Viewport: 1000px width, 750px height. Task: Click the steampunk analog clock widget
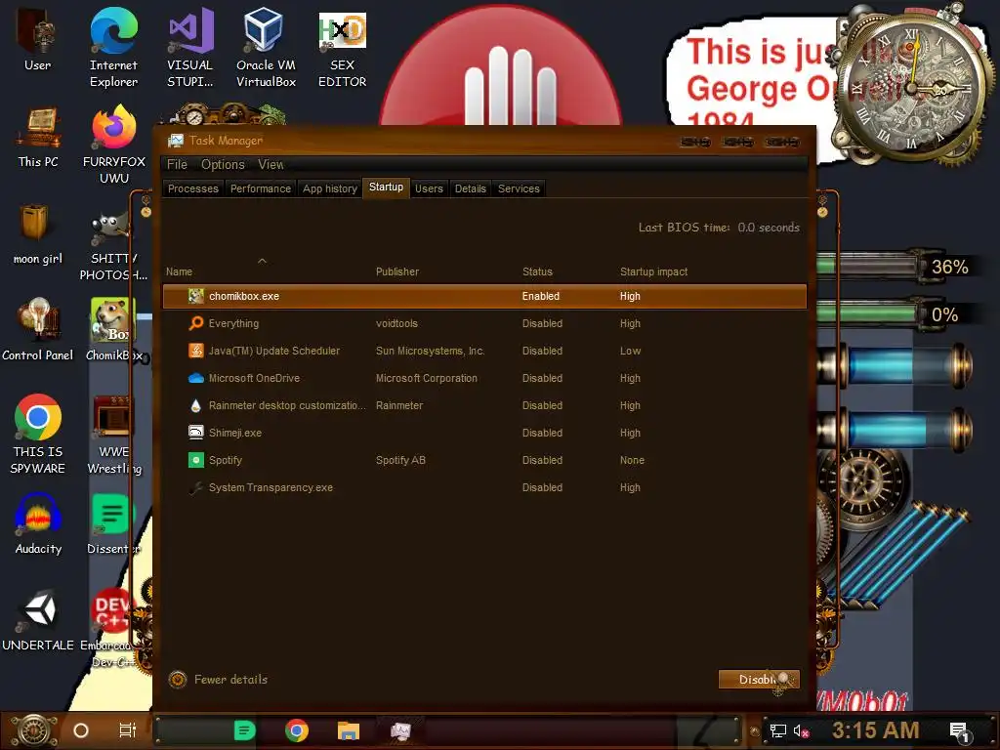point(913,87)
